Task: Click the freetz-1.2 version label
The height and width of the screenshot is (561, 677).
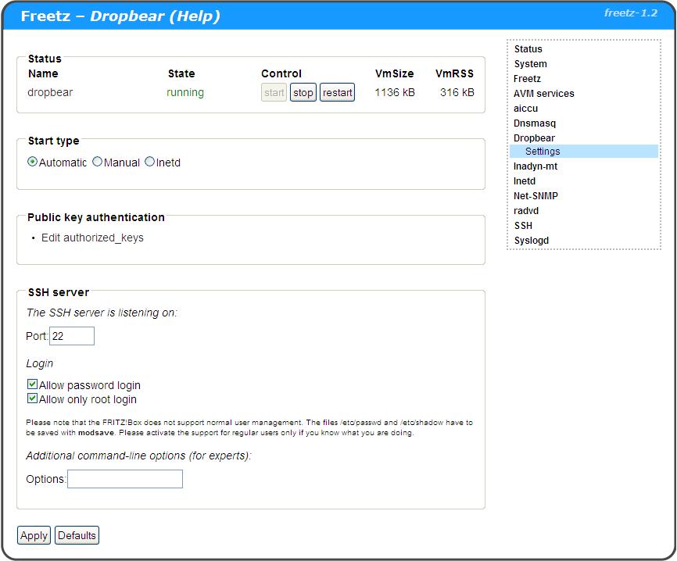Action: pyautogui.click(x=630, y=13)
